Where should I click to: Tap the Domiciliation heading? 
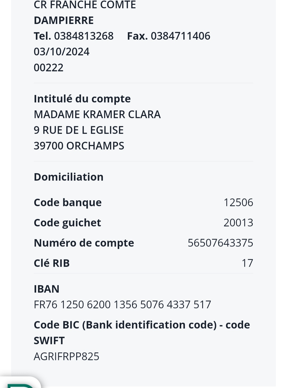(69, 177)
